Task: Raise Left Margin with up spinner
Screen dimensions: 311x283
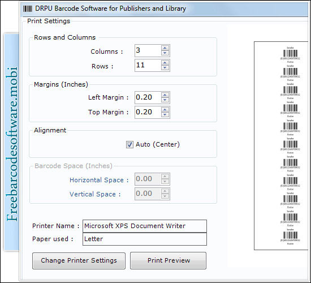Action: click(x=165, y=95)
